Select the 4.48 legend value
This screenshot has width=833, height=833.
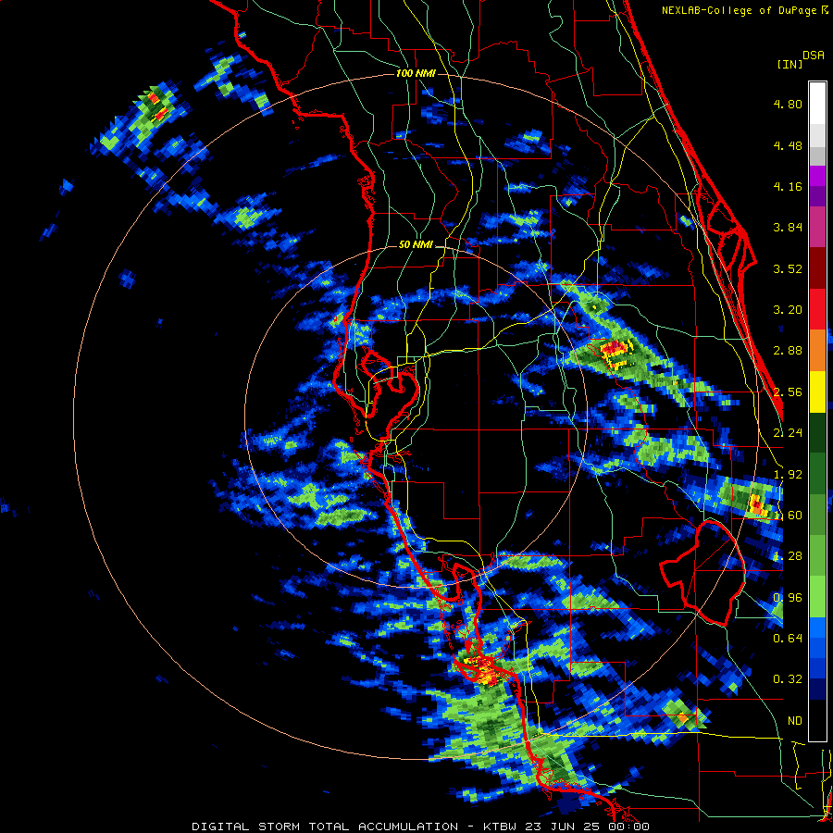pyautogui.click(x=788, y=145)
